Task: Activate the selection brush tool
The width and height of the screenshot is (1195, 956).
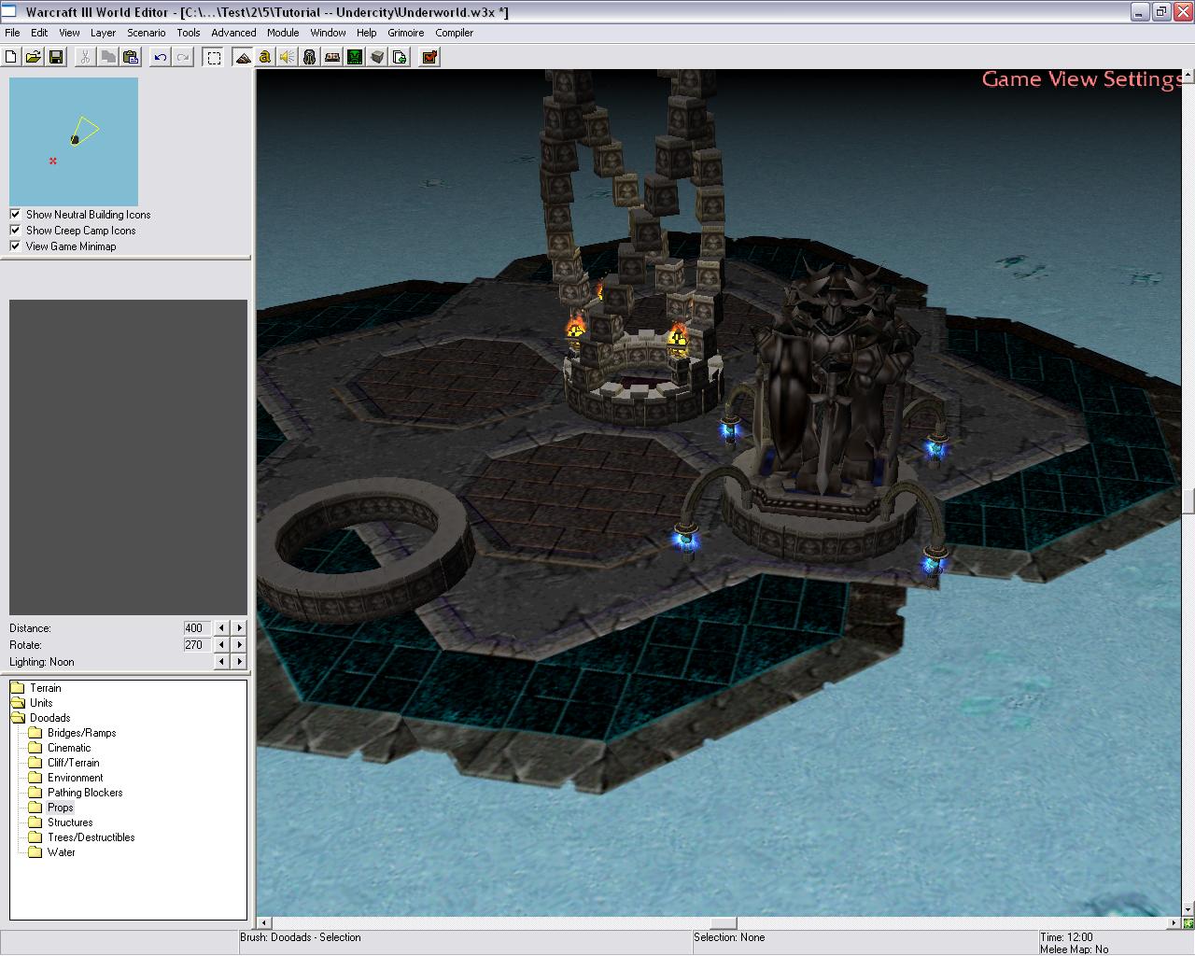Action: tap(214, 57)
